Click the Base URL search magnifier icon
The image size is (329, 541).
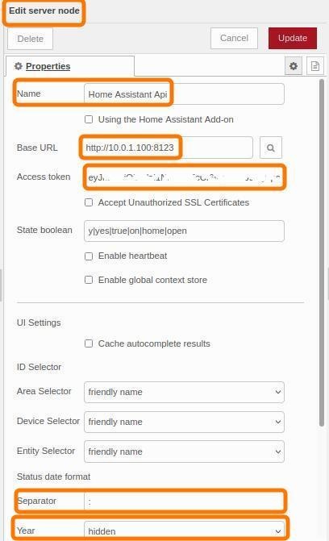[271, 148]
